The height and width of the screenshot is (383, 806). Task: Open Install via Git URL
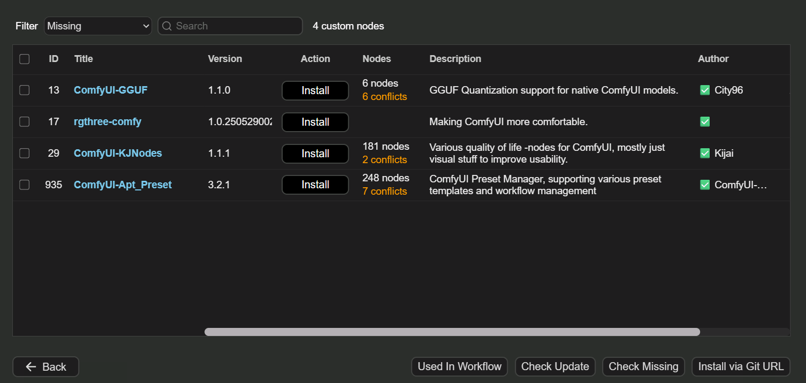[741, 367]
